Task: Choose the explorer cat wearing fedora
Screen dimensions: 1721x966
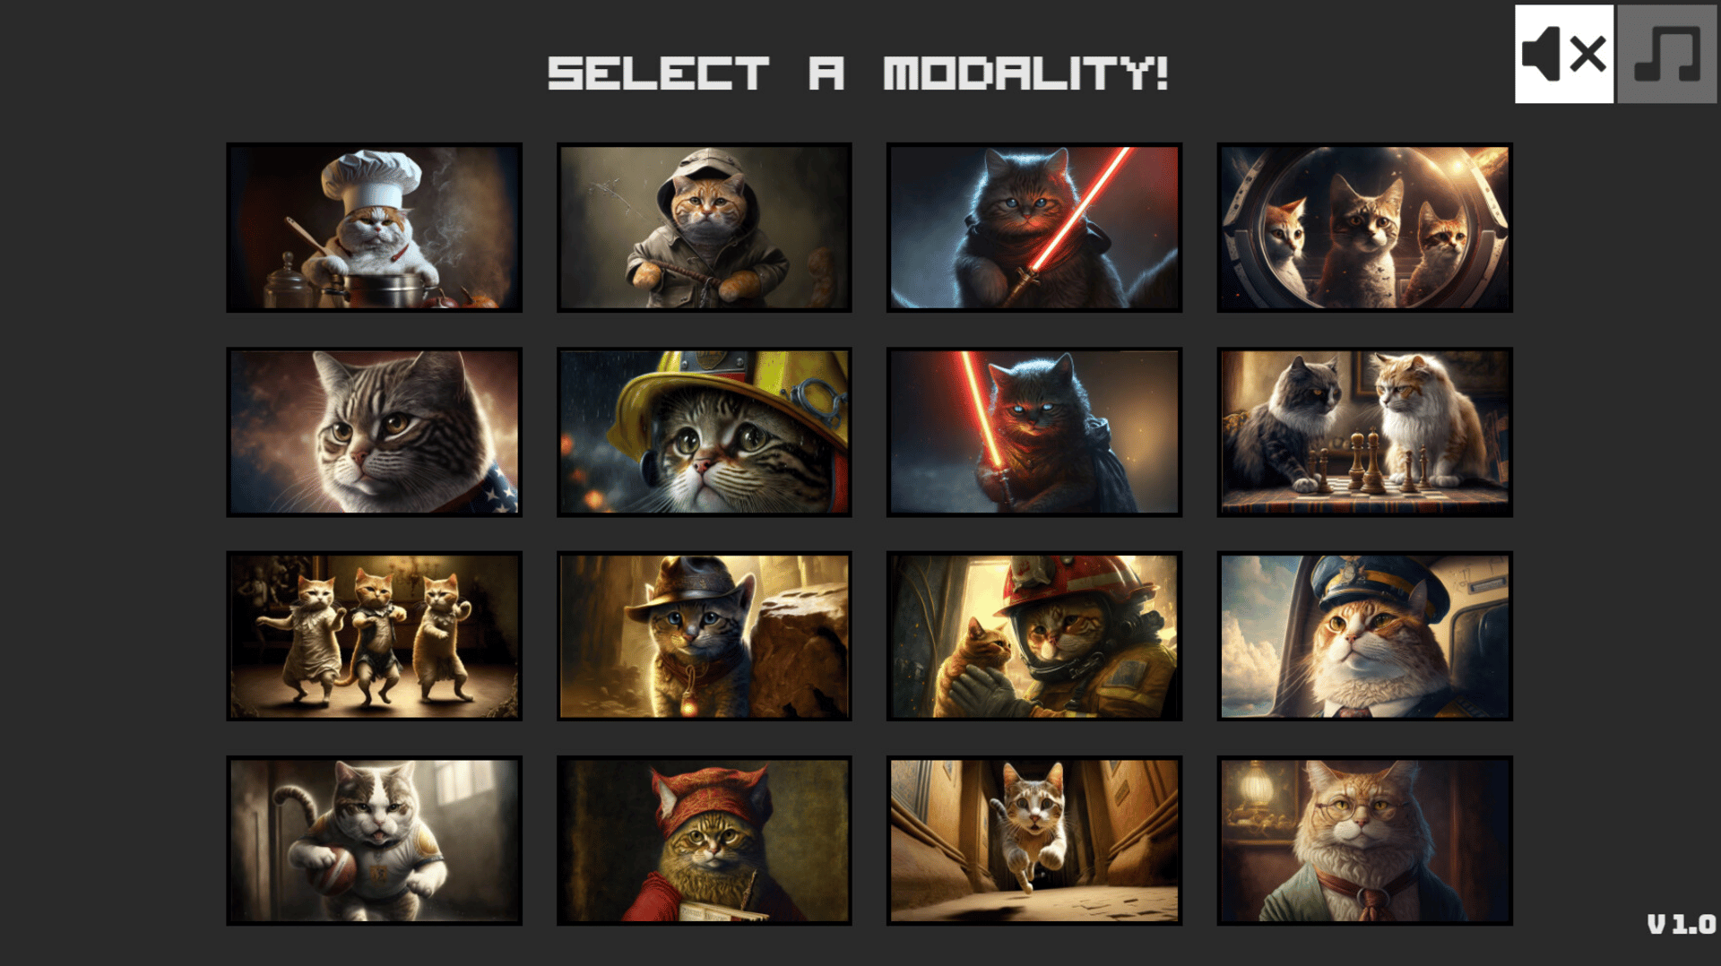Action: (704, 636)
